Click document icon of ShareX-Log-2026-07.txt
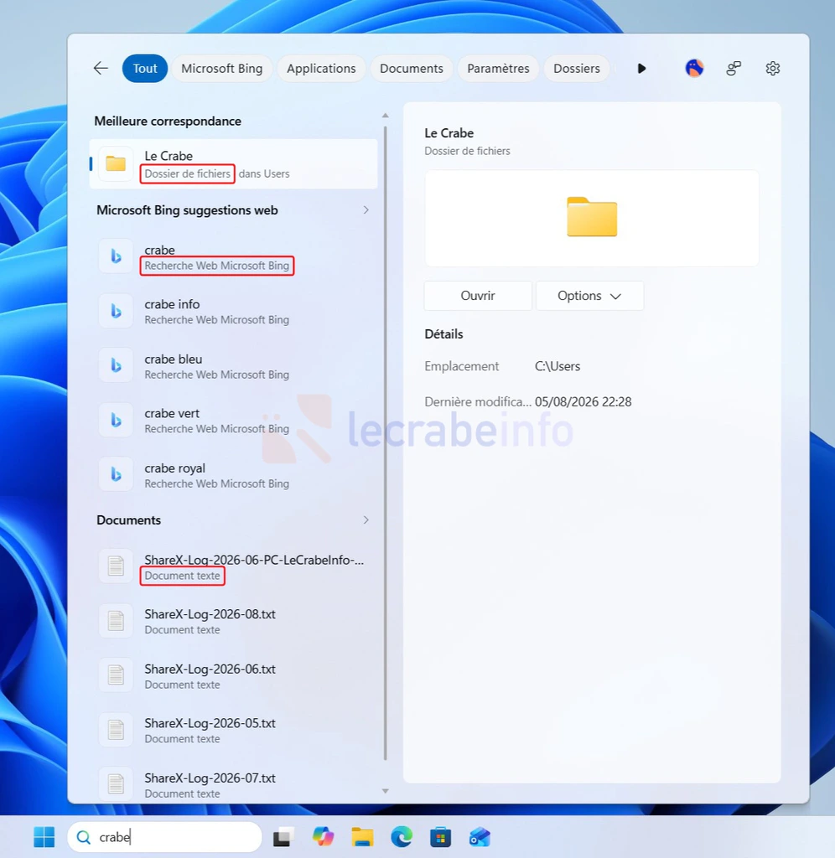Viewport: 835px width, 858px height. click(116, 783)
